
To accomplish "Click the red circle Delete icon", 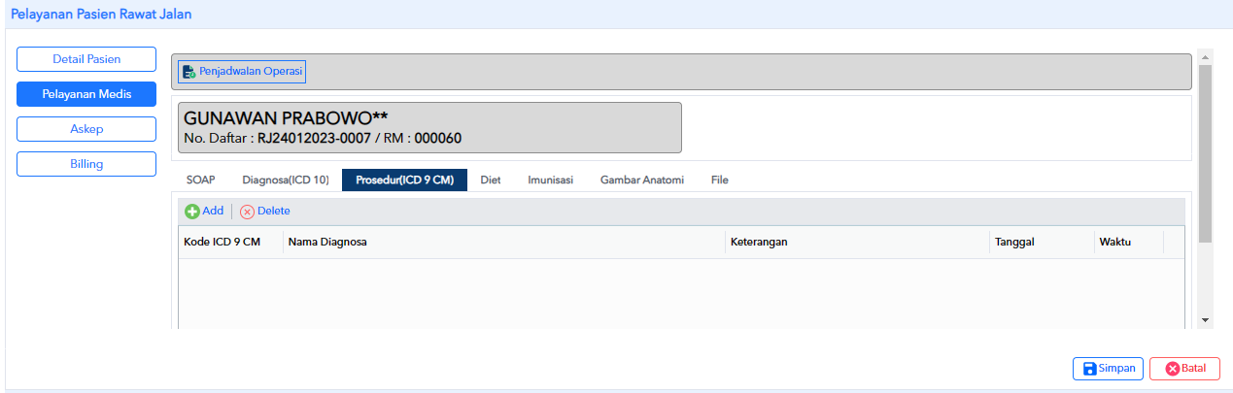I will (x=247, y=212).
